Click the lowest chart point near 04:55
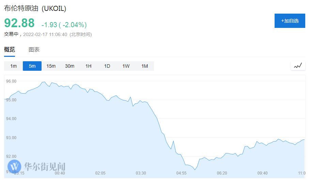This screenshot has height=181, width=309. tap(195, 169)
